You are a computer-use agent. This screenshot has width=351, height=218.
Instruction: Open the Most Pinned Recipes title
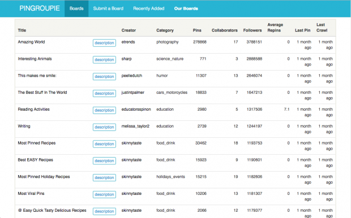click(37, 143)
